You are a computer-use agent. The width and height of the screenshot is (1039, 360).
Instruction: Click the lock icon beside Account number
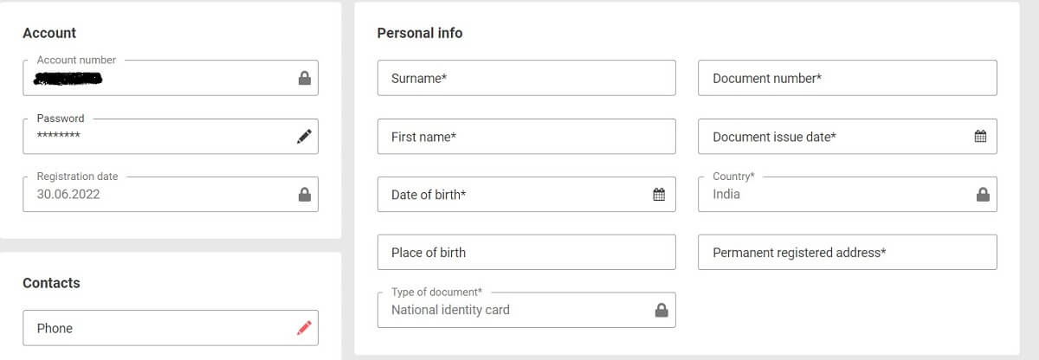(x=304, y=78)
